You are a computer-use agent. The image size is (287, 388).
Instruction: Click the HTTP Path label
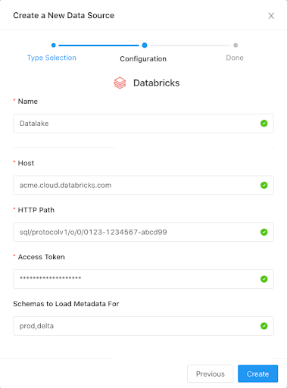36,210
